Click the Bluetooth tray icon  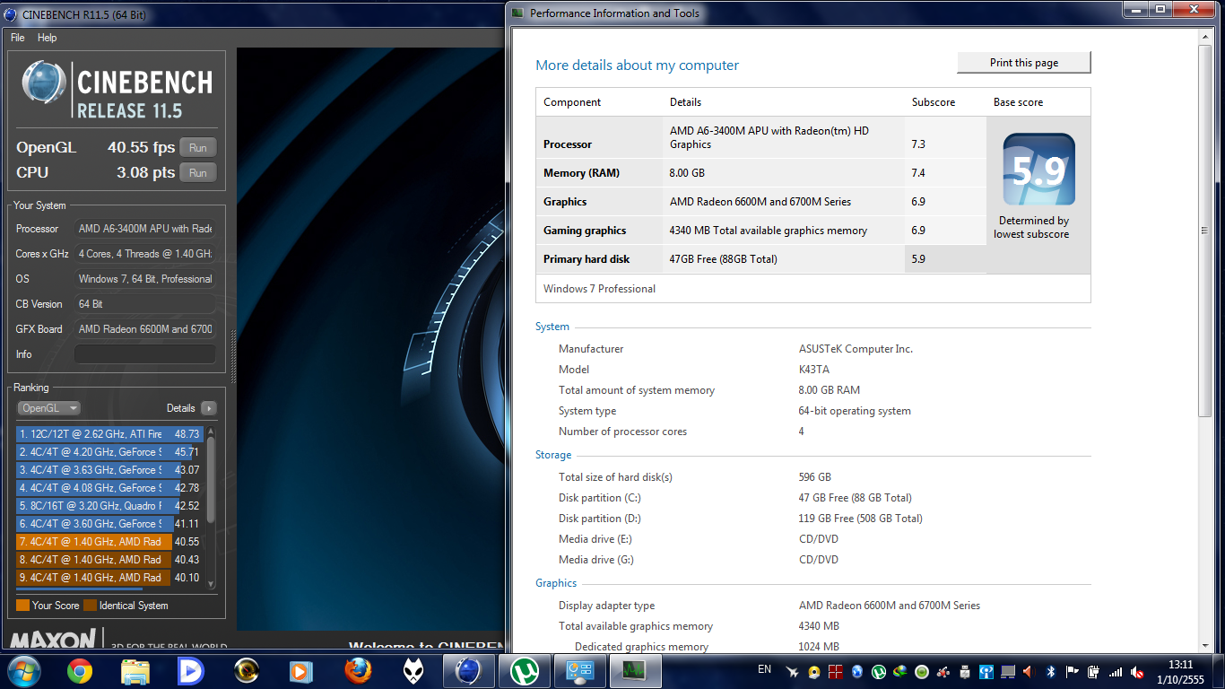point(1051,672)
